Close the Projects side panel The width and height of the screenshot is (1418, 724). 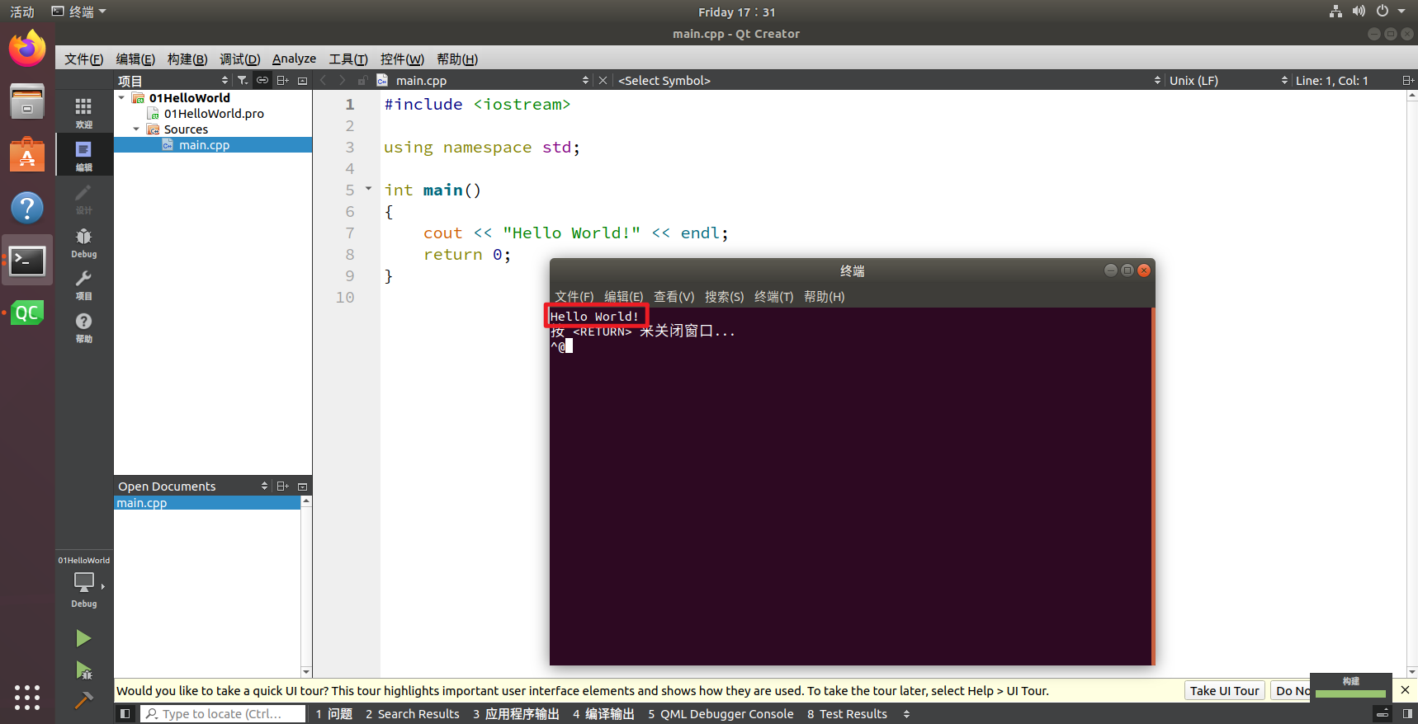point(302,80)
